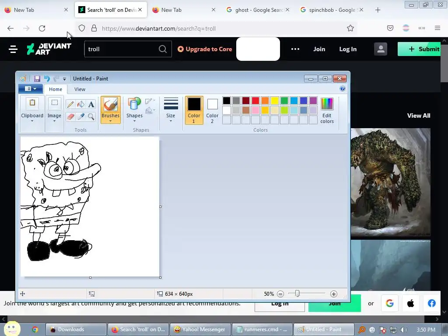Viewport: 448px width, 336px height.
Task: Click the Select rectangle icon under Image
Action: point(54,103)
